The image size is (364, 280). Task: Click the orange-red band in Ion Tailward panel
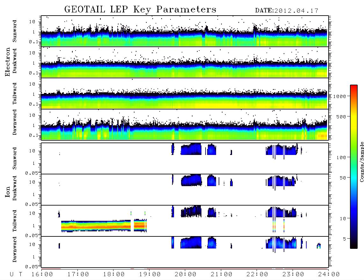click(x=104, y=226)
